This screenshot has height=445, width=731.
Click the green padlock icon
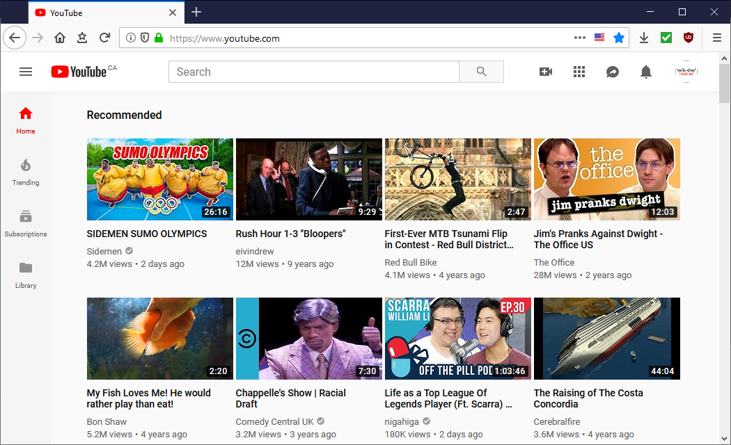(x=159, y=38)
